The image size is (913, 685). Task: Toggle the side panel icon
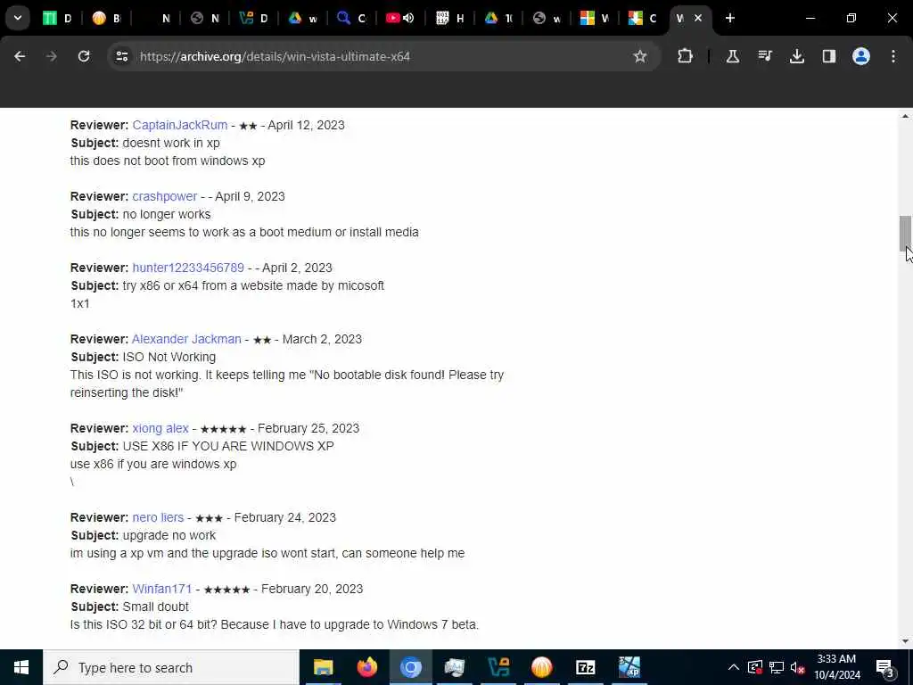(828, 56)
